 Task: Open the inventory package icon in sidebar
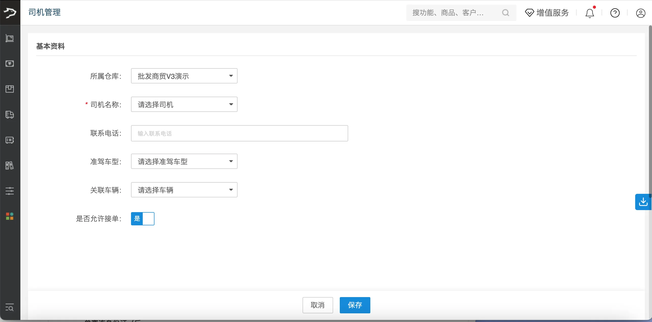tap(9, 89)
